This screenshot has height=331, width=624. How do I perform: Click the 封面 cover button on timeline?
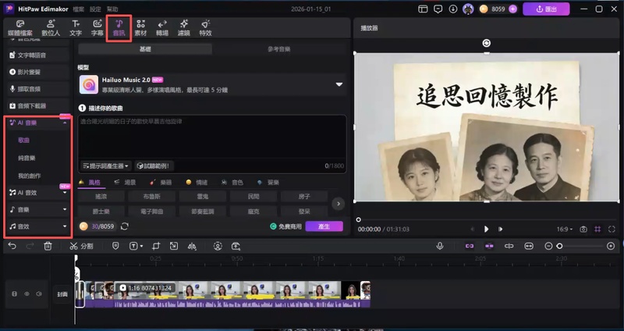tap(62, 294)
